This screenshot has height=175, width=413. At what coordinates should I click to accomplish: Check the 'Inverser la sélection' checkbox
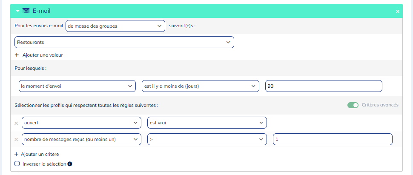pos(17,164)
